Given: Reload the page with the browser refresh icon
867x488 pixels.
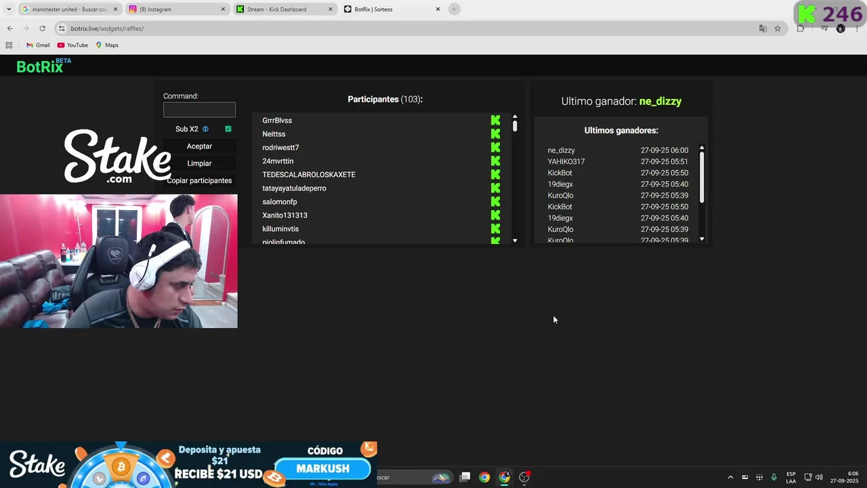Looking at the screenshot, I should (42, 28).
